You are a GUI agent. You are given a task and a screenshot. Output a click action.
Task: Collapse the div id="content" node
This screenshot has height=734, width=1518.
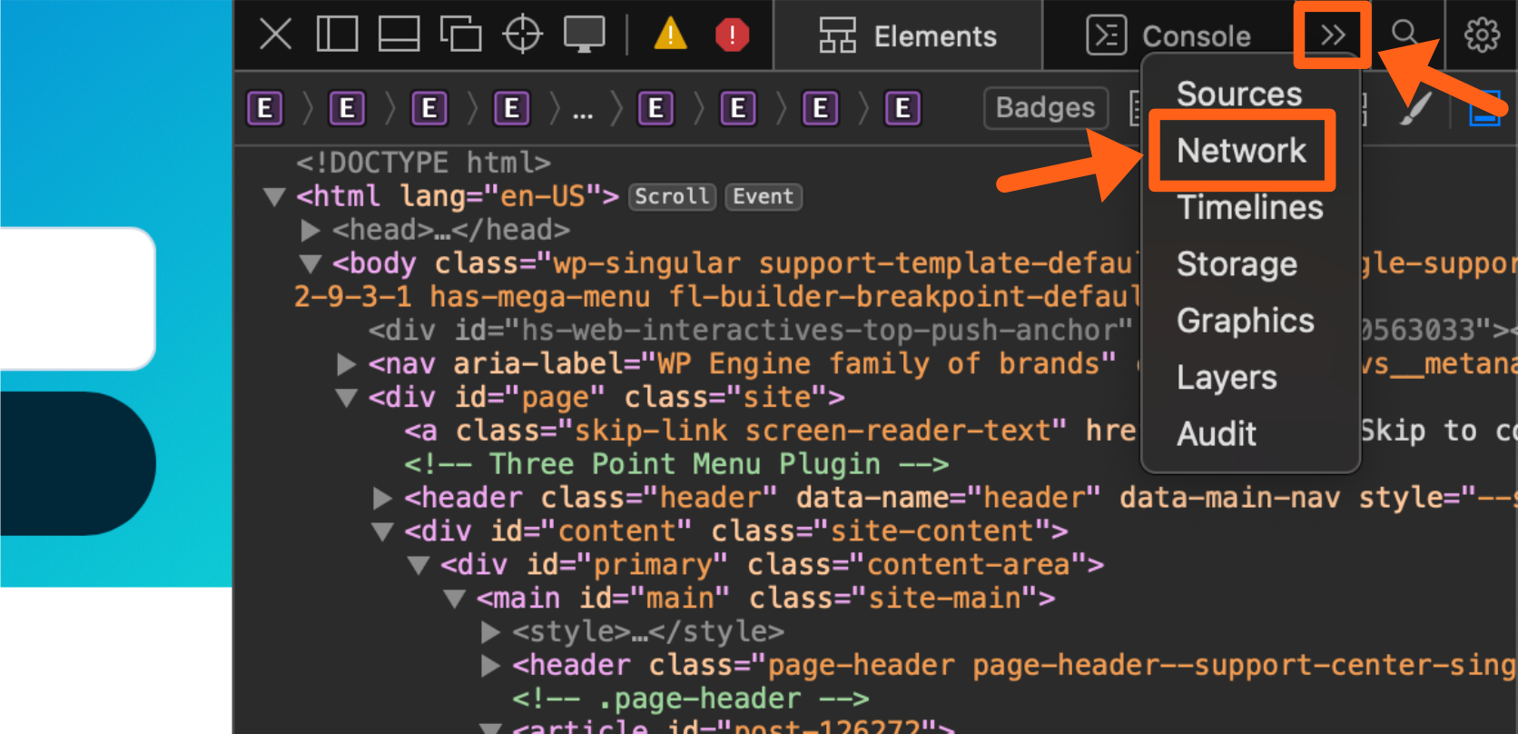point(383,531)
